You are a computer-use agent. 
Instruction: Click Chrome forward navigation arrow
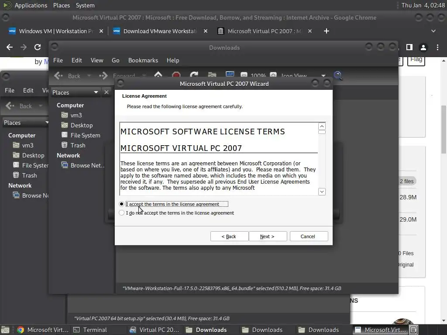[24, 47]
